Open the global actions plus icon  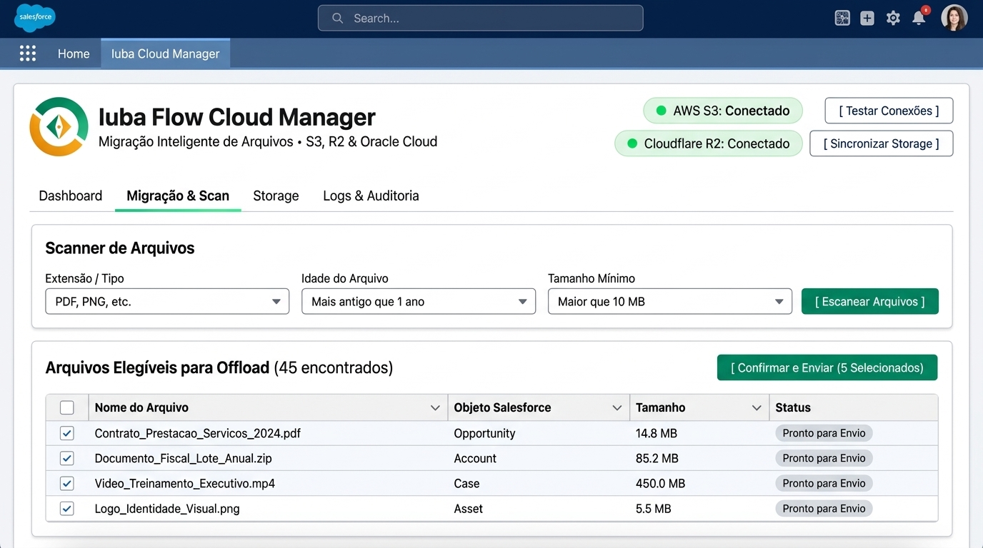coord(867,19)
